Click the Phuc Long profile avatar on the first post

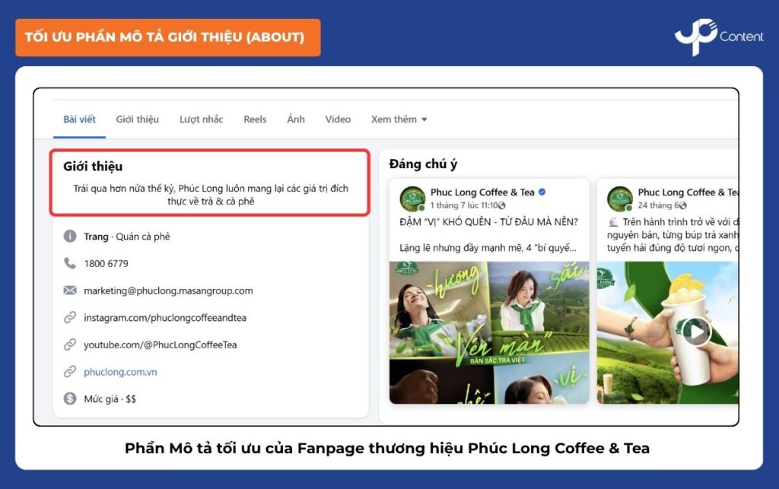tap(411, 198)
